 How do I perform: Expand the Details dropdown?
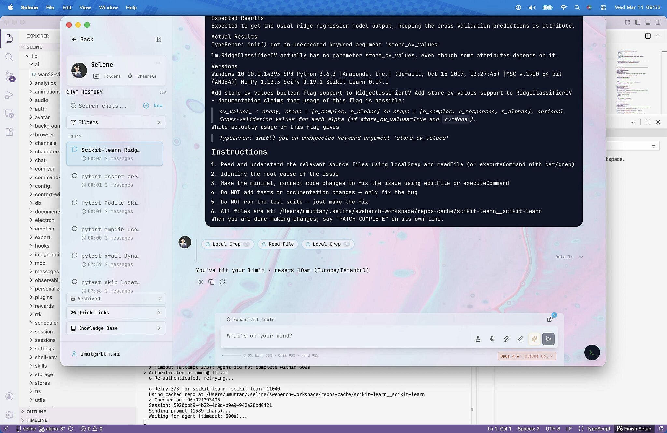[x=569, y=257]
